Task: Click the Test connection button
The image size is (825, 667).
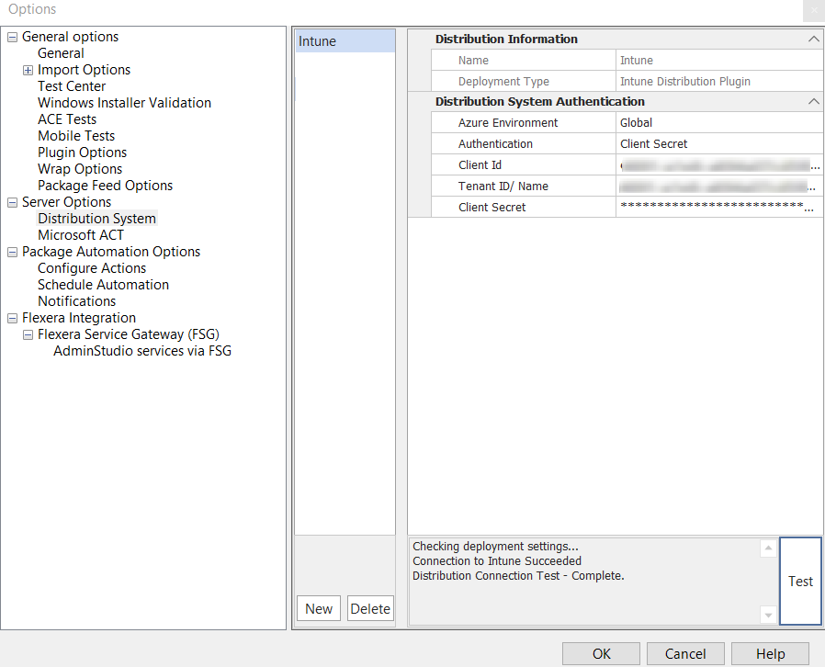Action: (x=800, y=581)
